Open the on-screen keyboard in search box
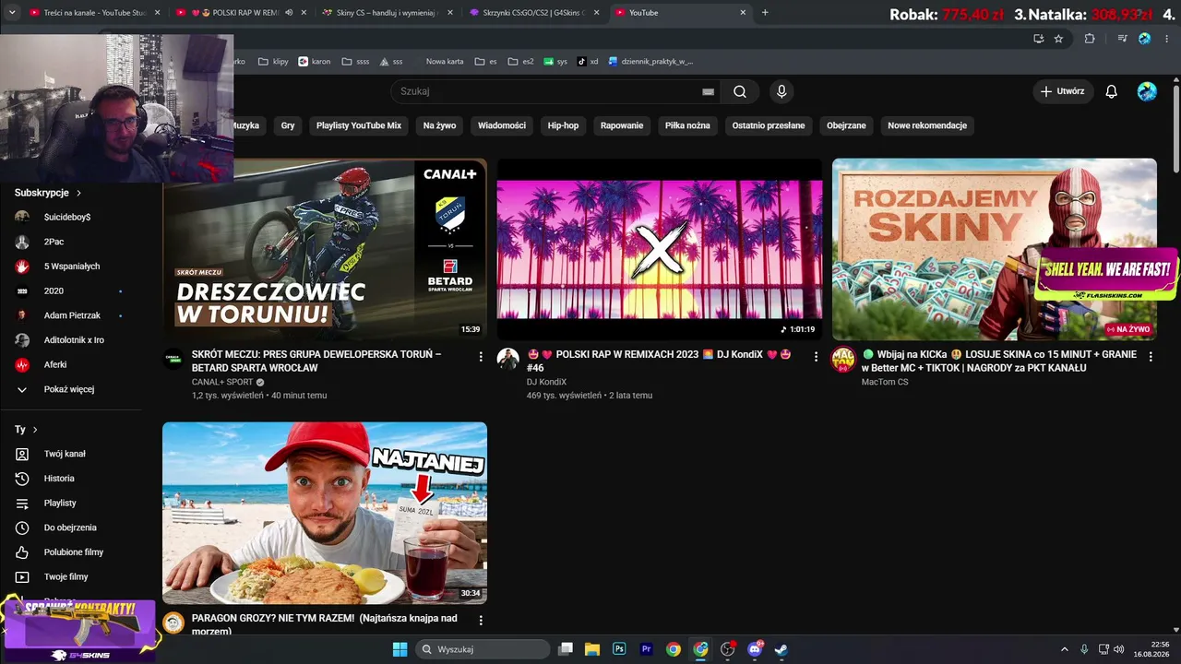 point(708,91)
